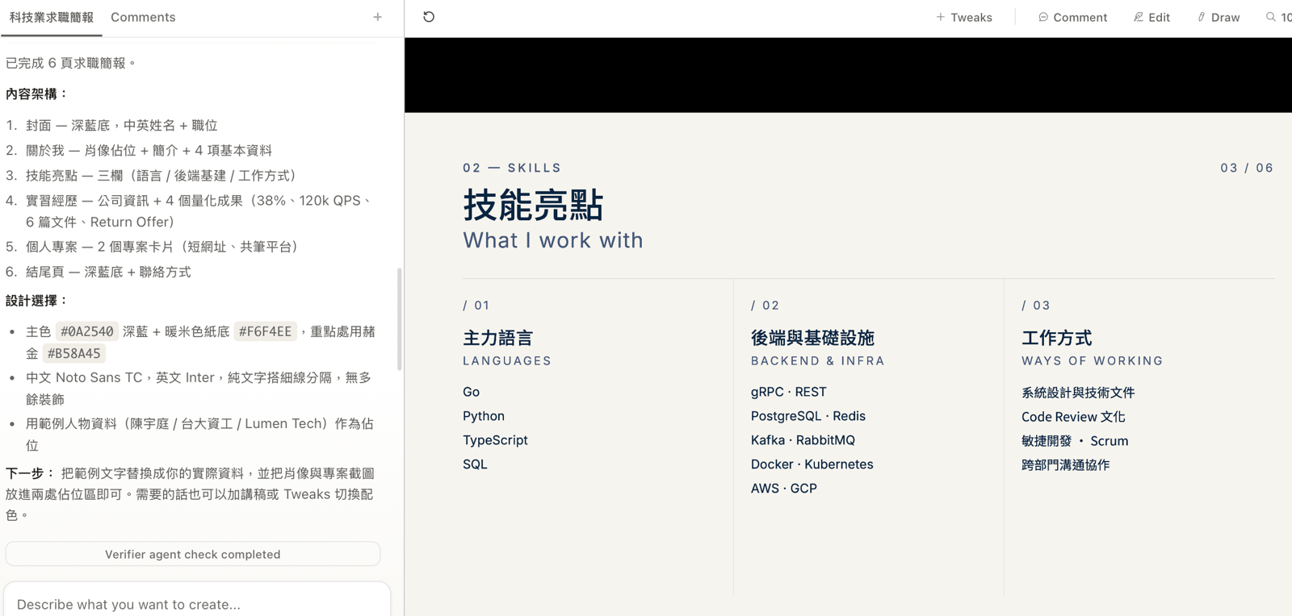This screenshot has width=1292, height=616.
Task: Click the 03 / 06 page number
Action: pos(1247,168)
